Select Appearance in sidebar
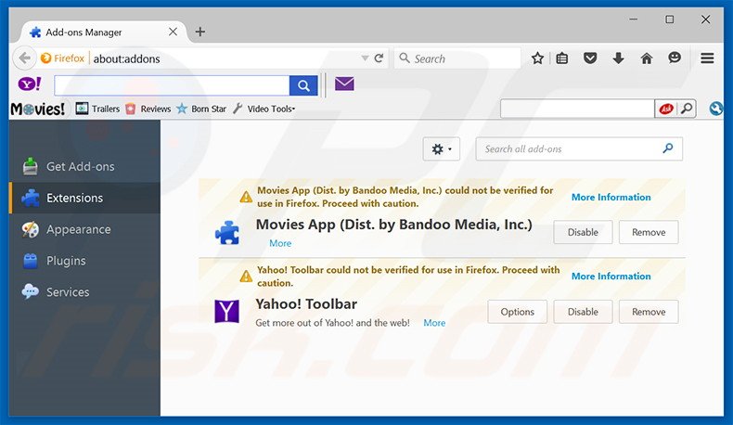 [84, 229]
